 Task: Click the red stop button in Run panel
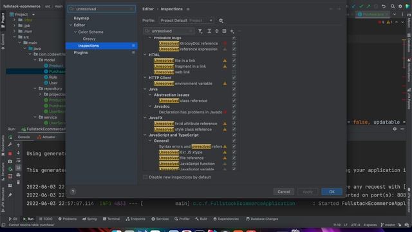click(x=10, y=153)
